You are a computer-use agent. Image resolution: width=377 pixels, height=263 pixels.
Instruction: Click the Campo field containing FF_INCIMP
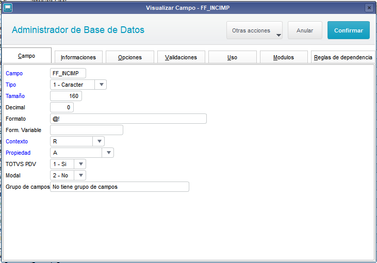68,73
